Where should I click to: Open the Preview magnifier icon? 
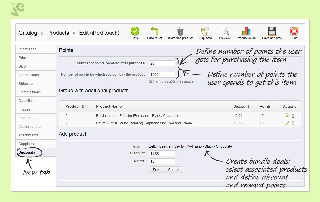pos(225,31)
